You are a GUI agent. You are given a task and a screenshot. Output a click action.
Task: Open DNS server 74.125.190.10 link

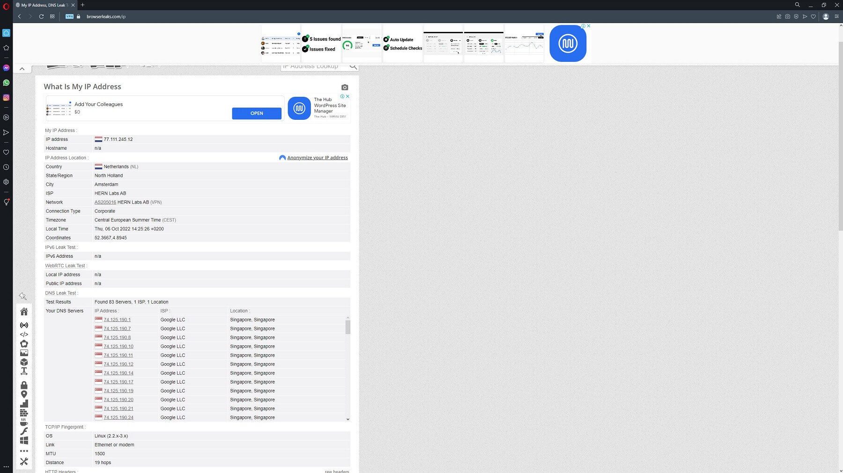tap(118, 347)
